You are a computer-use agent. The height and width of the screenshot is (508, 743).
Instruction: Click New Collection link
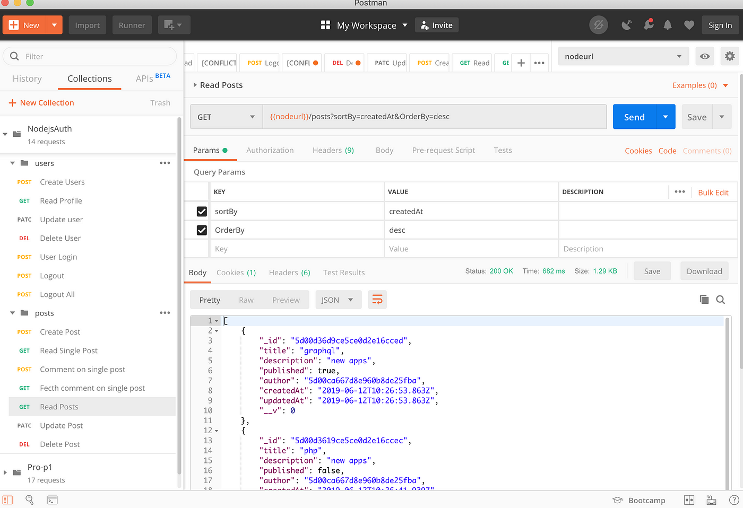click(x=41, y=102)
